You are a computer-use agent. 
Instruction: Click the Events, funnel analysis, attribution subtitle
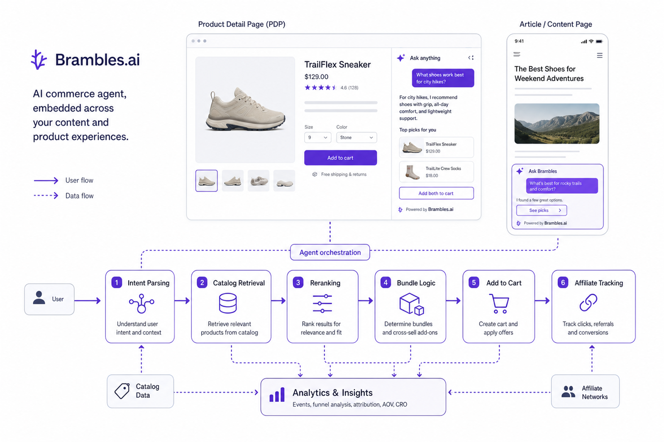pyautogui.click(x=349, y=405)
